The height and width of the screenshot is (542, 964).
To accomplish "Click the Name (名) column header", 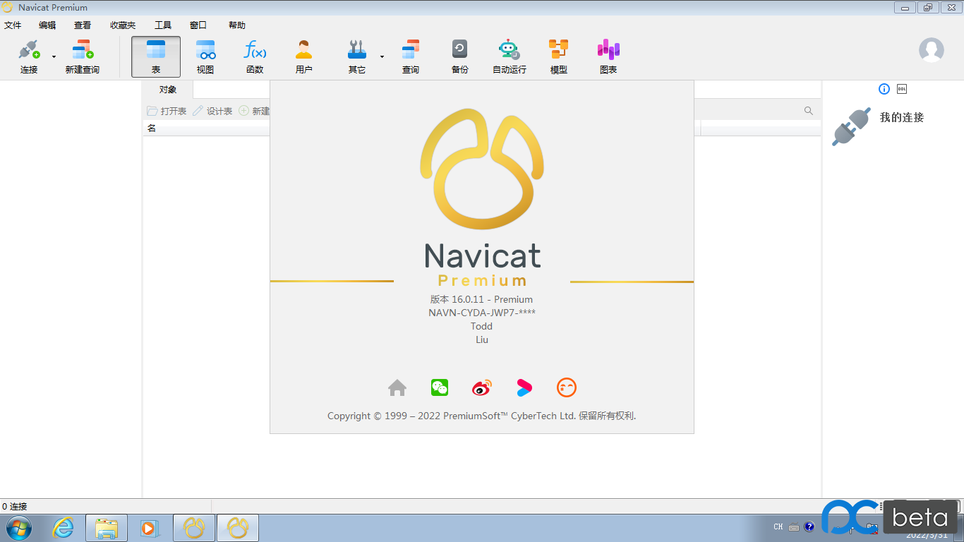I will pyautogui.click(x=152, y=128).
